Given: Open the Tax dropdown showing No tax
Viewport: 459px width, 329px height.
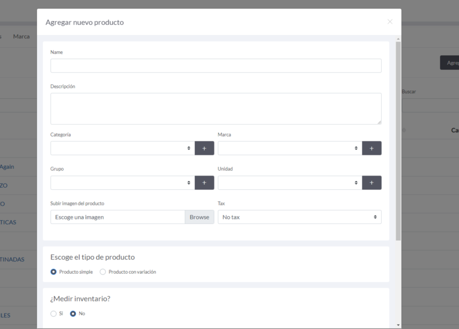Looking at the screenshot, I should tap(299, 217).
